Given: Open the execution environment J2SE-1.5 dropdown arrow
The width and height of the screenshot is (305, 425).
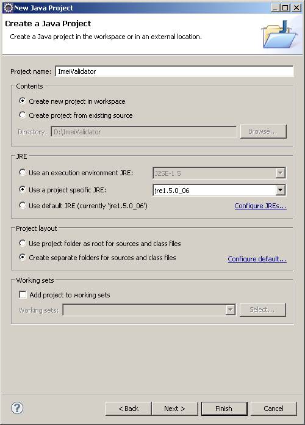Looking at the screenshot, I should (281, 173).
